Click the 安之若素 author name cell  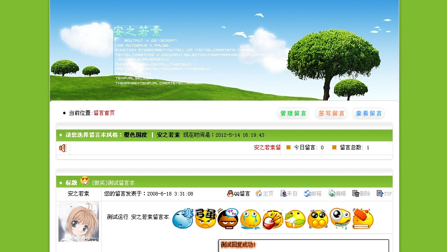79,194
